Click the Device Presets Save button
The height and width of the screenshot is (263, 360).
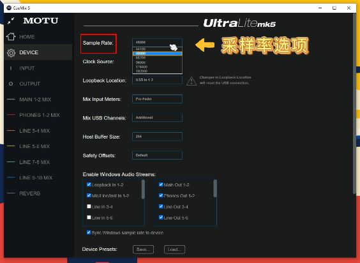143,250
